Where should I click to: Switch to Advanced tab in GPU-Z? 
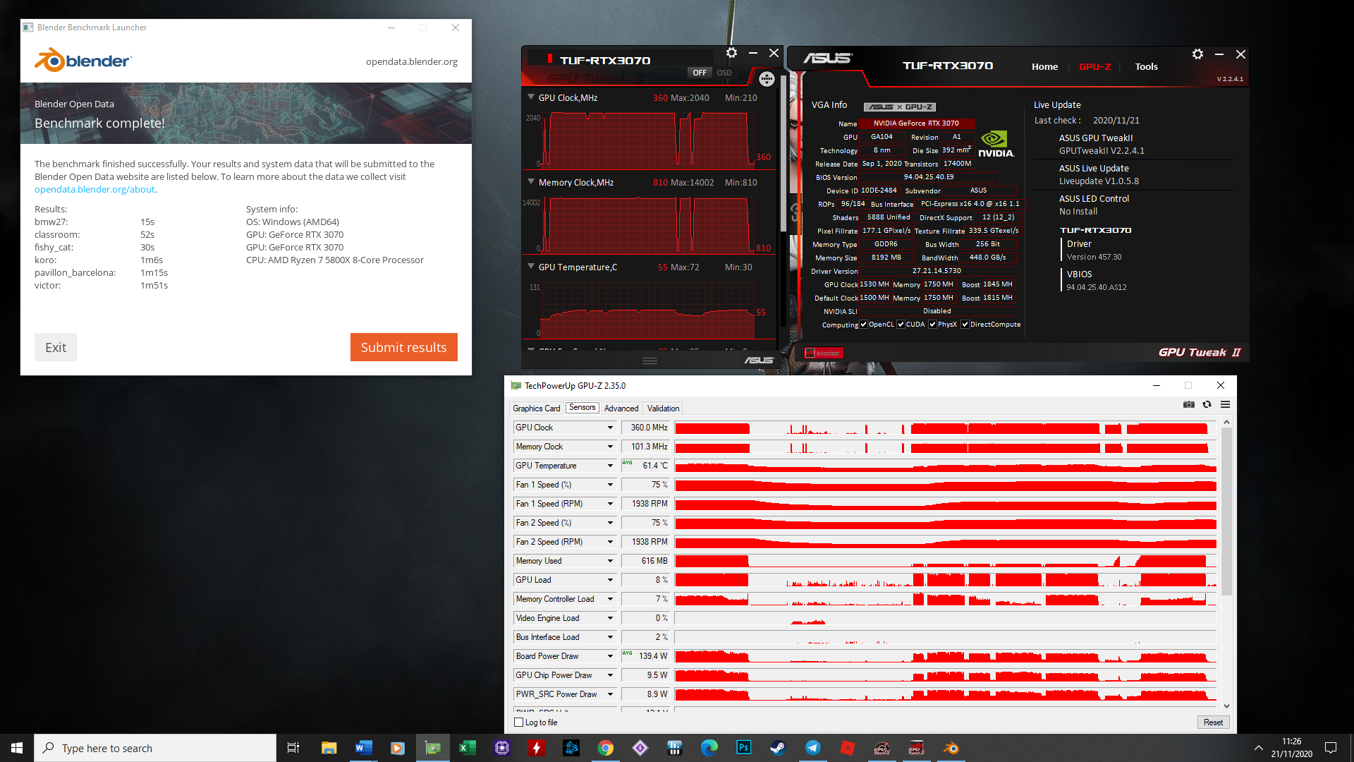pyautogui.click(x=621, y=409)
